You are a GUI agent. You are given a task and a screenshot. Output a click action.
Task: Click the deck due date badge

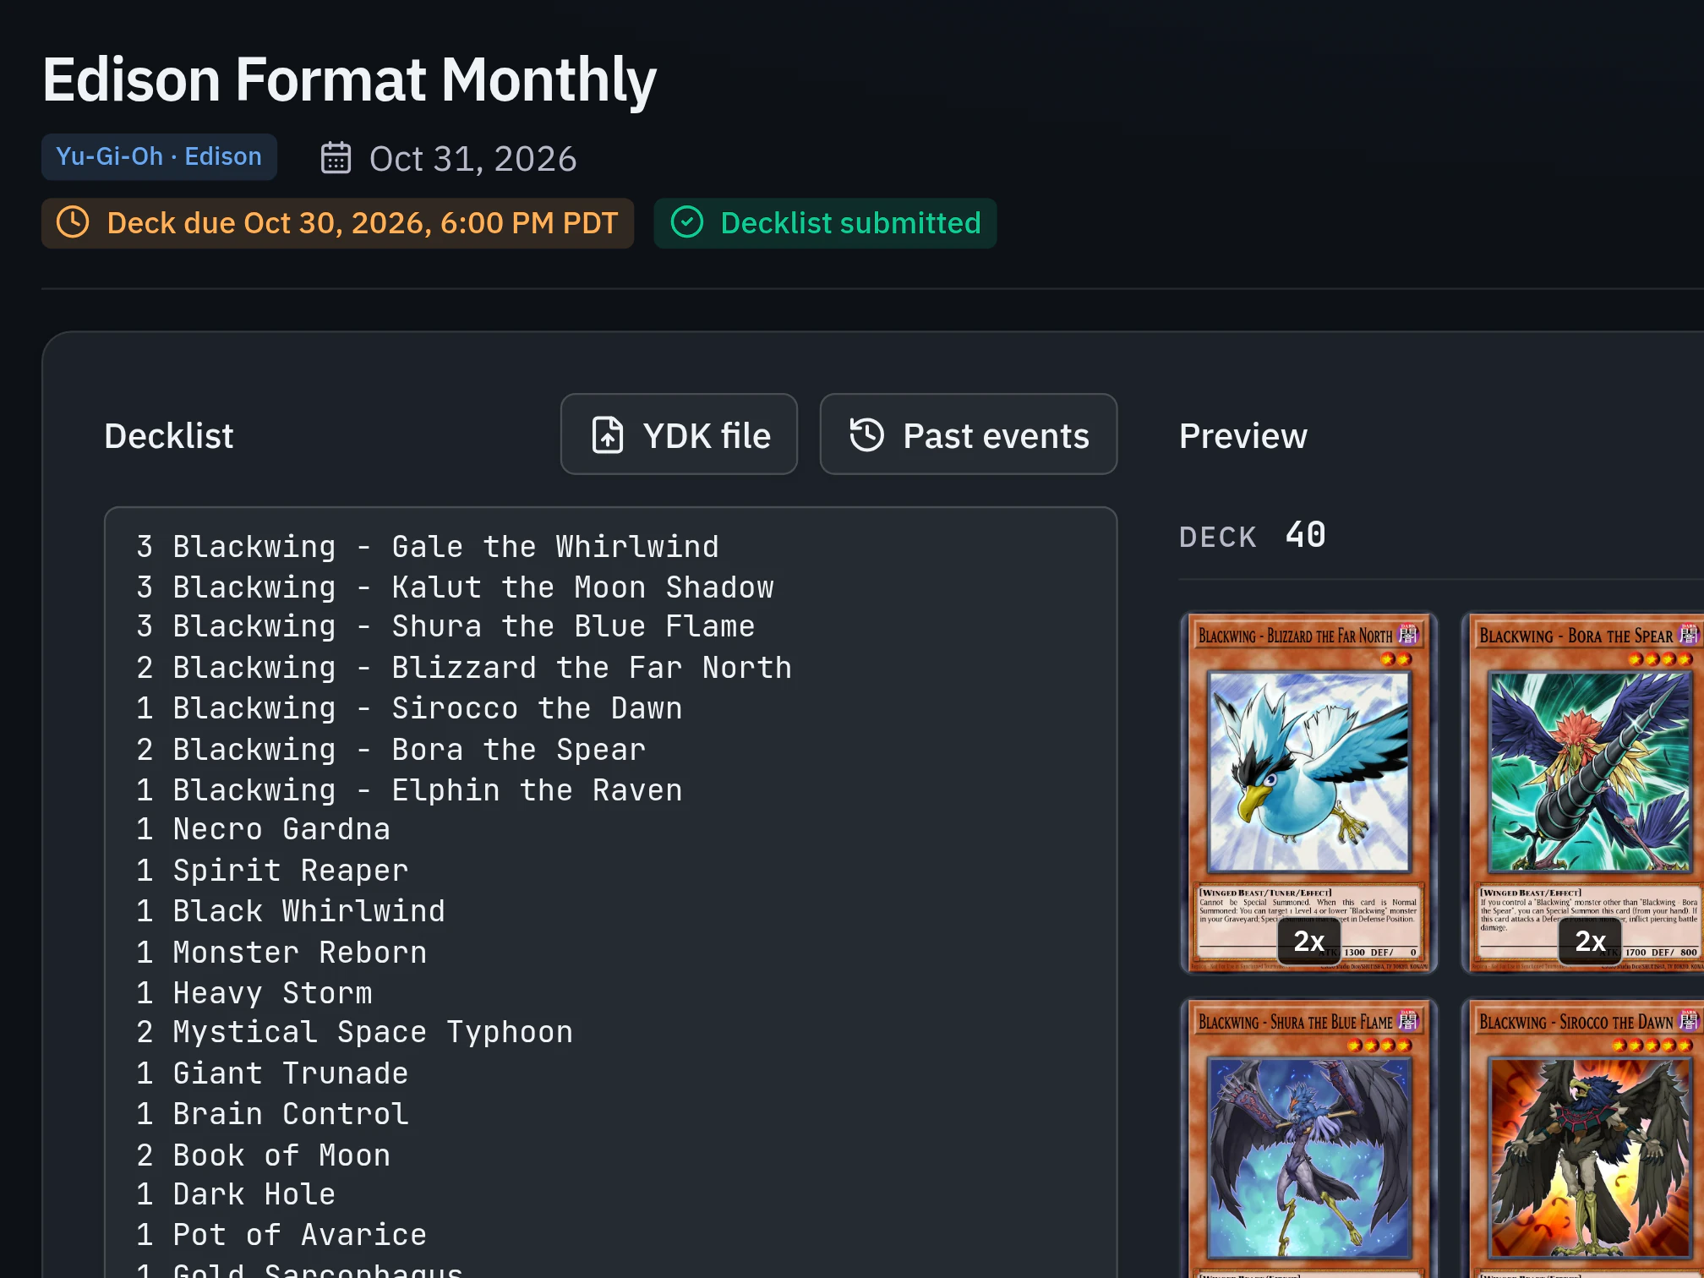(337, 223)
